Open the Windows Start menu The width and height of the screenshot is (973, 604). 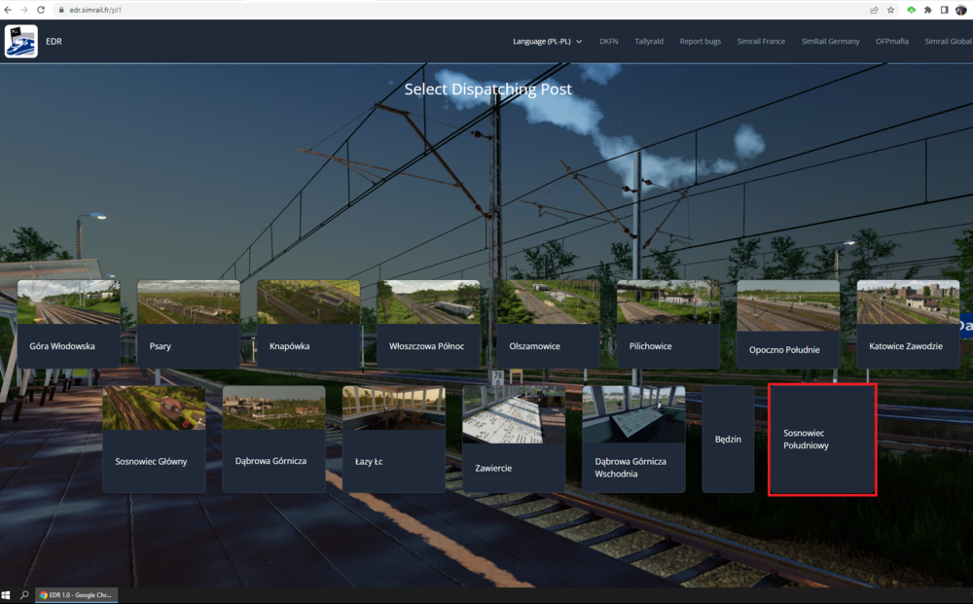click(8, 594)
